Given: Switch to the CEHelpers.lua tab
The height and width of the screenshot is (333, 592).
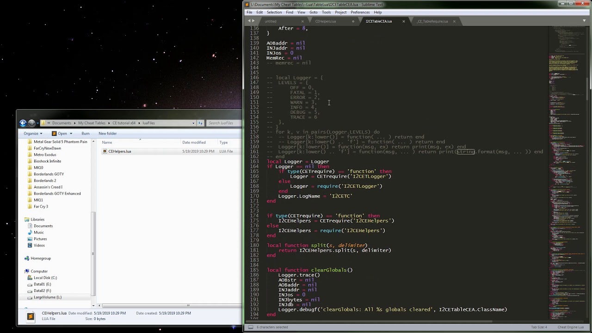Looking at the screenshot, I should [x=326, y=21].
